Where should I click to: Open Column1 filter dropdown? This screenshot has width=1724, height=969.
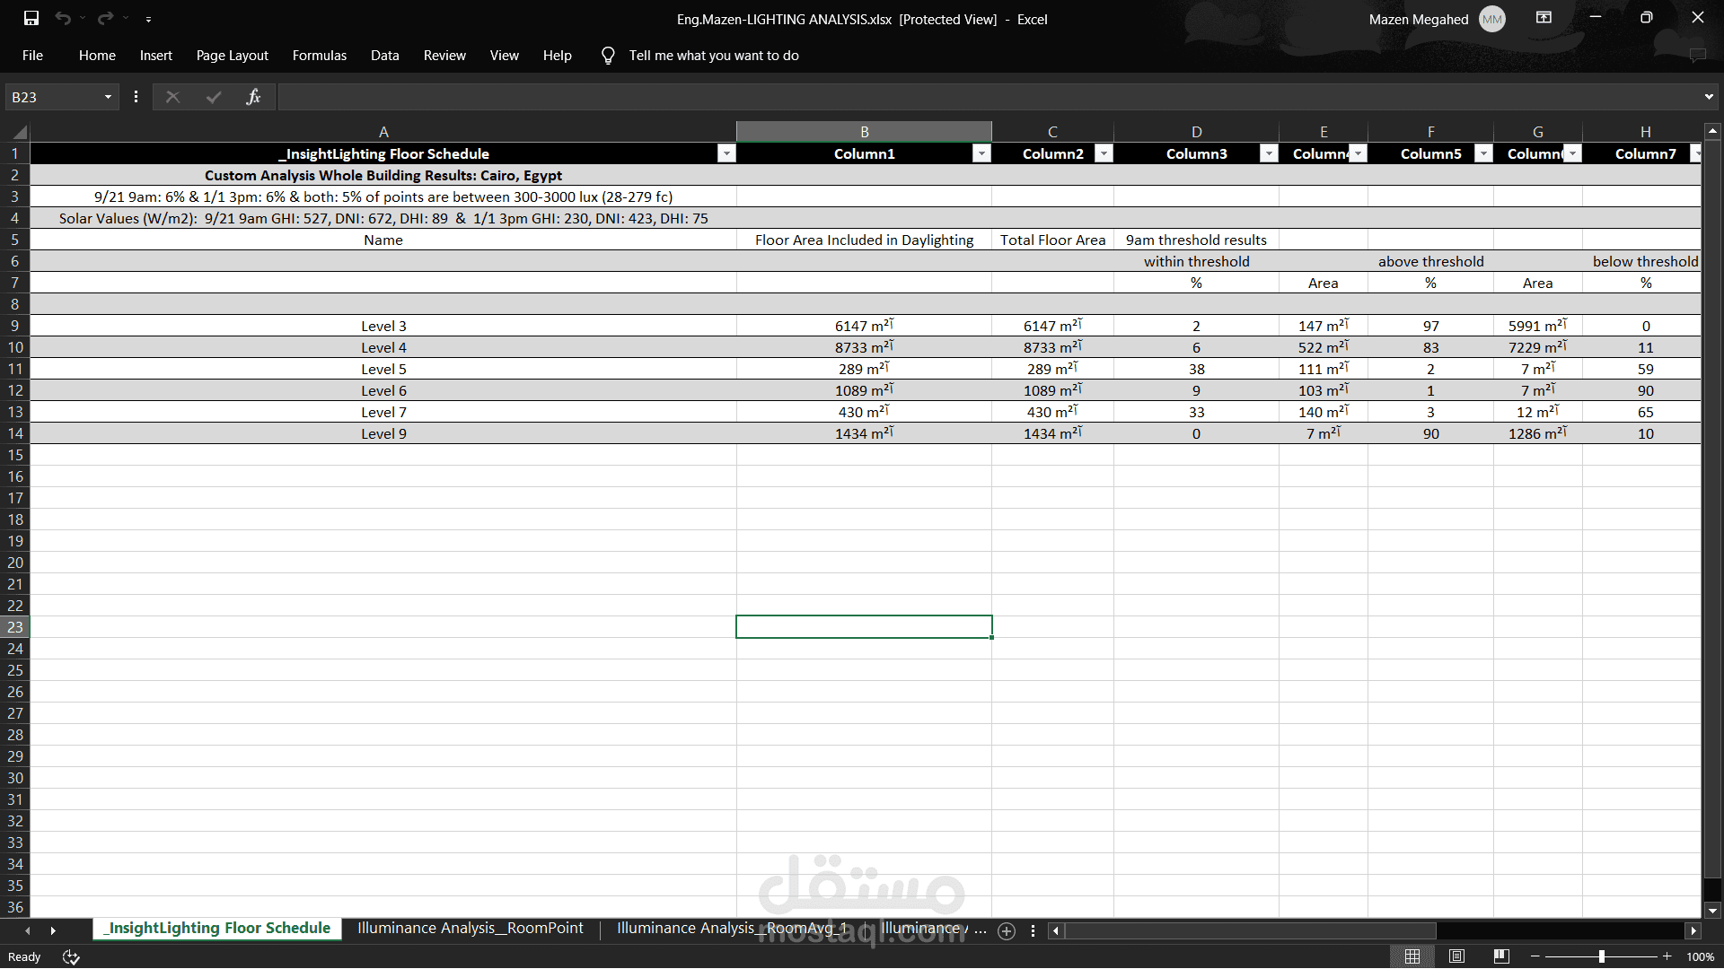[x=981, y=154]
